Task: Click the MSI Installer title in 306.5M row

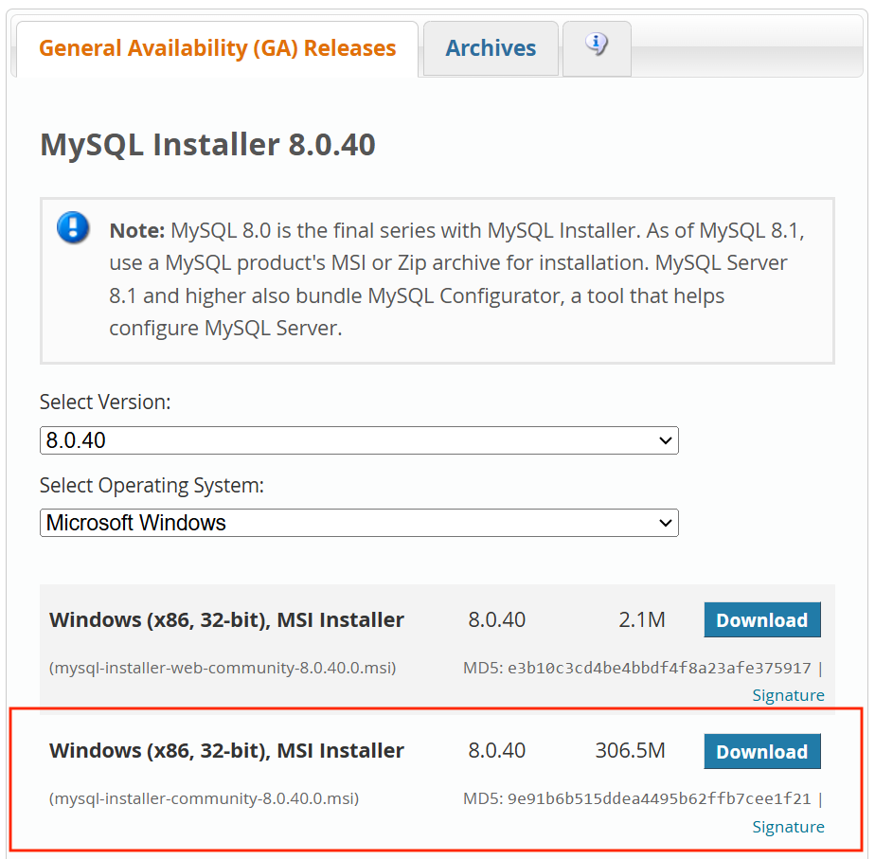Action: pyautogui.click(x=226, y=751)
